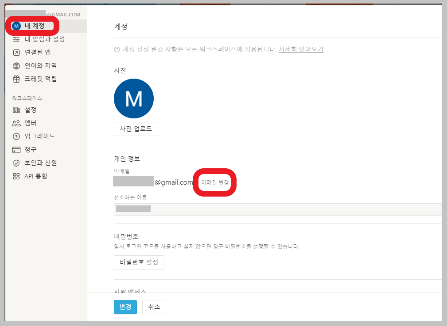Click the 업그레이드 arrow icon

[x=16, y=136]
